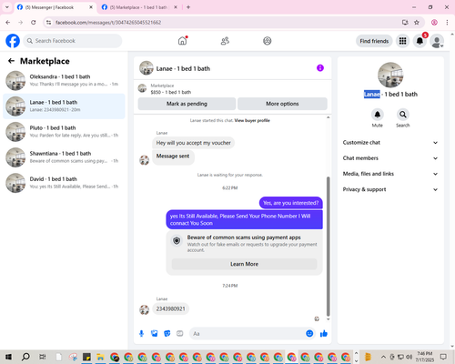Open David - 1 bed 1 bath chat

point(64,183)
